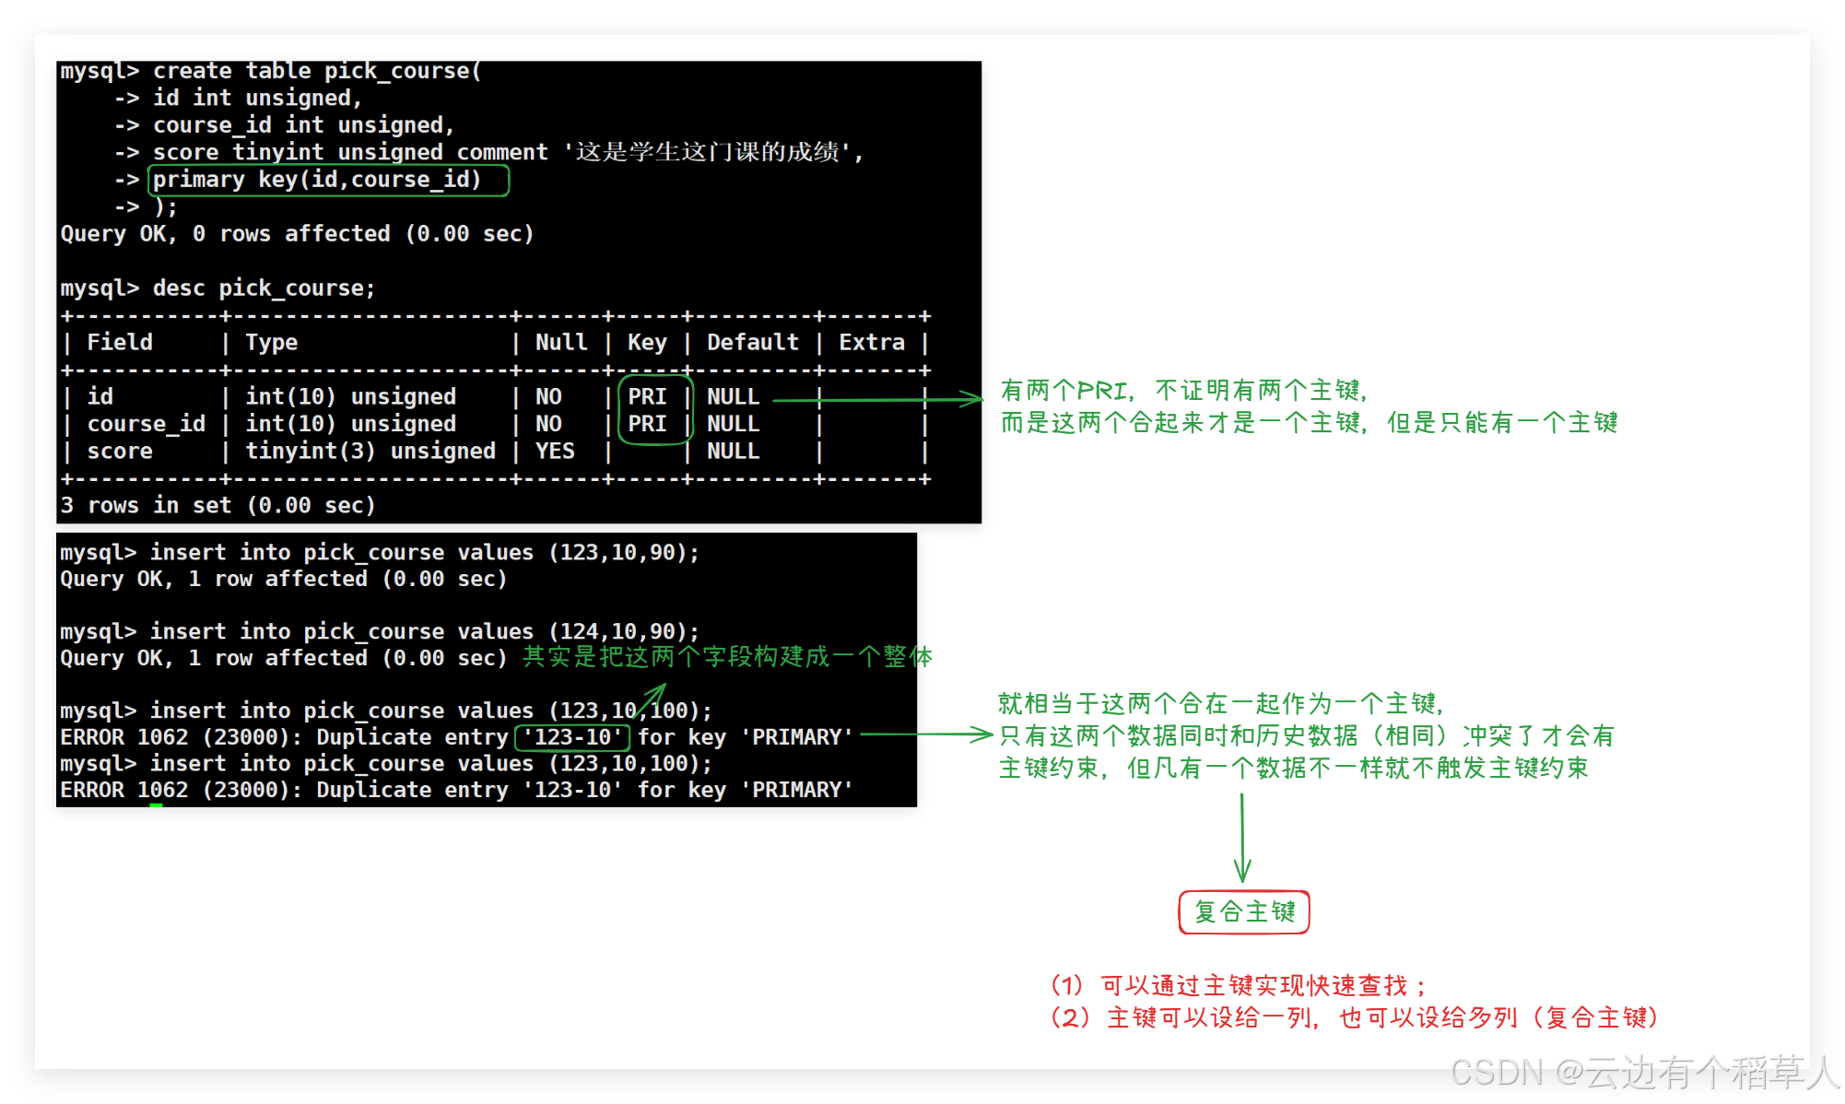The width and height of the screenshot is (1845, 1104).
Task: Click red note (1) 可以通过主键实现快速查找
Action: (x=1238, y=986)
